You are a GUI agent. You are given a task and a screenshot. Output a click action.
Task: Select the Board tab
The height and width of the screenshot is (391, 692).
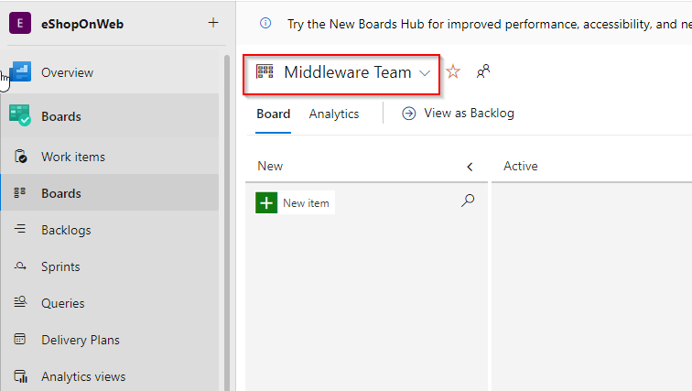pyautogui.click(x=273, y=114)
